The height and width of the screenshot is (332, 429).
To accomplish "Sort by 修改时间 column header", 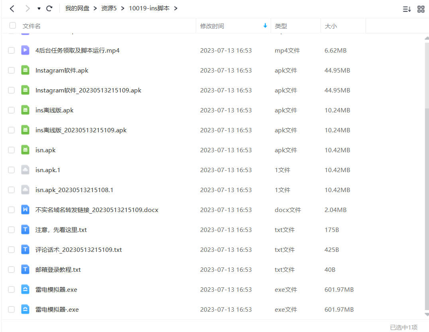I will 212,26.
